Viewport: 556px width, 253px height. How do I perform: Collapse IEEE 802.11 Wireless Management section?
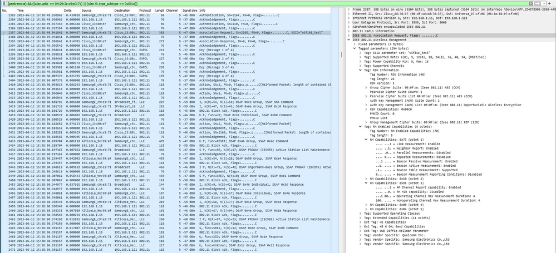click(x=350, y=39)
